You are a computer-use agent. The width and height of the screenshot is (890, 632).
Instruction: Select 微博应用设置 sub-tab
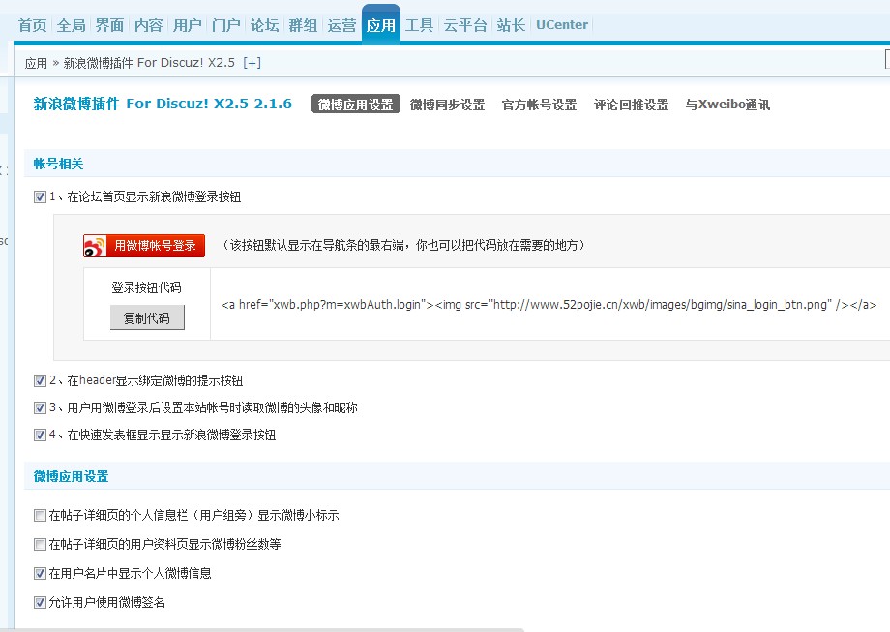pos(356,104)
